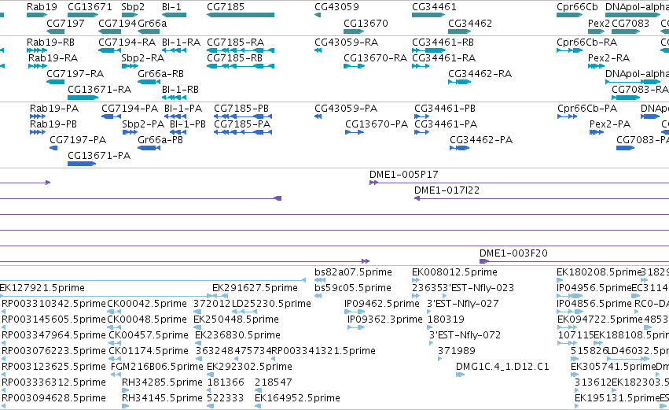Screen dimensions: 669x410
Task: Select the FGM216B06.5prime EST label
Action: click(156, 367)
